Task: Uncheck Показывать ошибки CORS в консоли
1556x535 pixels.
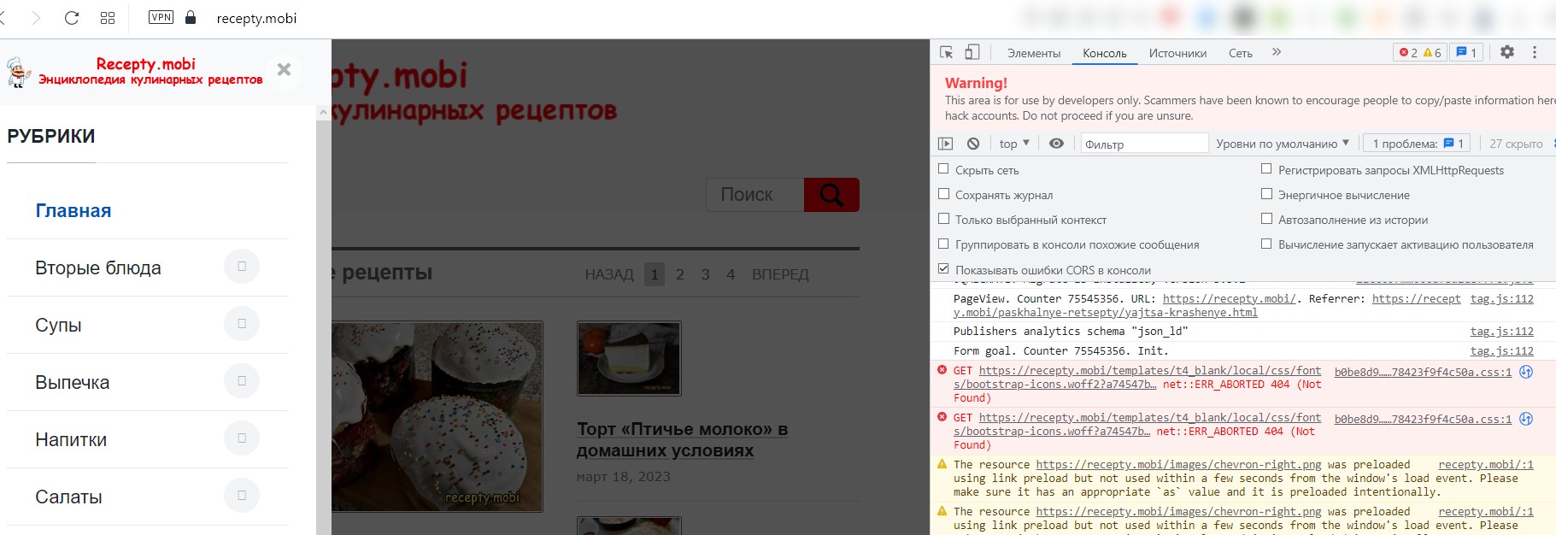Action: pyautogui.click(x=944, y=269)
